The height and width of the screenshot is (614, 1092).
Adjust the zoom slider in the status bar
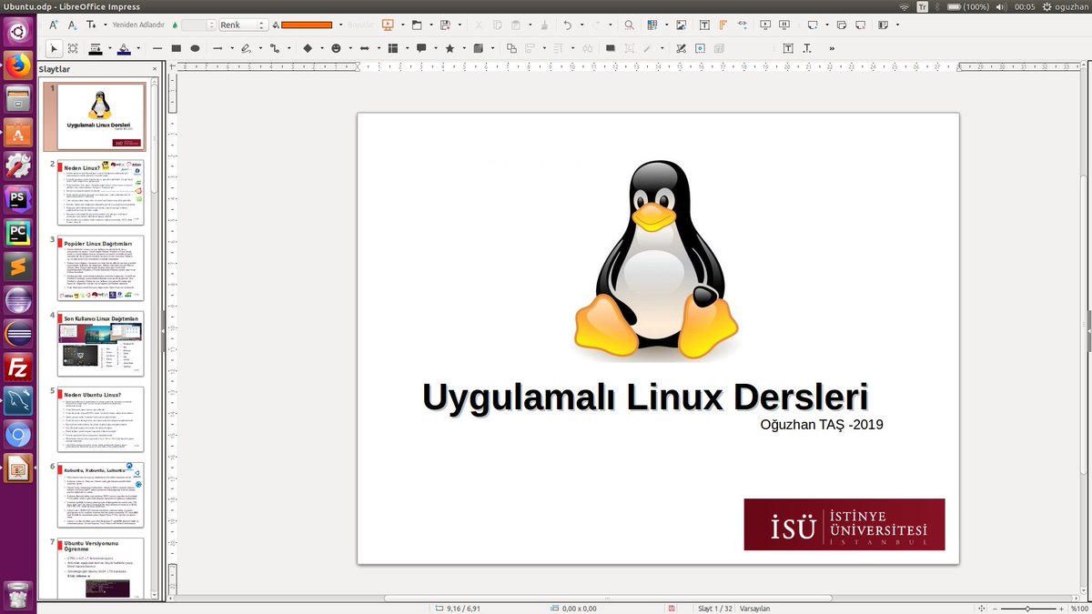coord(1028,608)
